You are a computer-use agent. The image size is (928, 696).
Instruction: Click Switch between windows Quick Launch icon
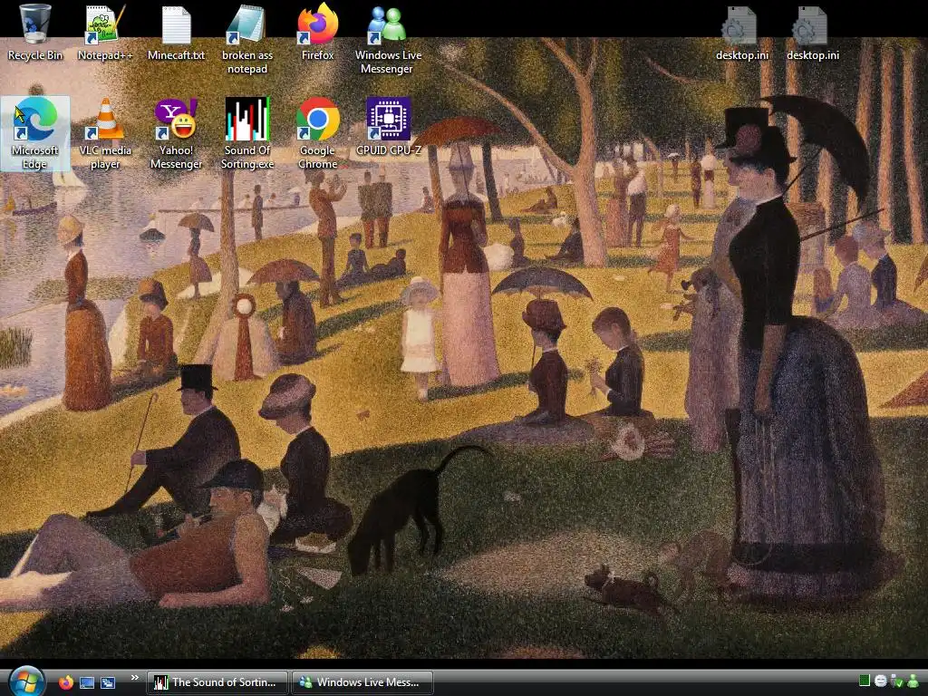108,682
